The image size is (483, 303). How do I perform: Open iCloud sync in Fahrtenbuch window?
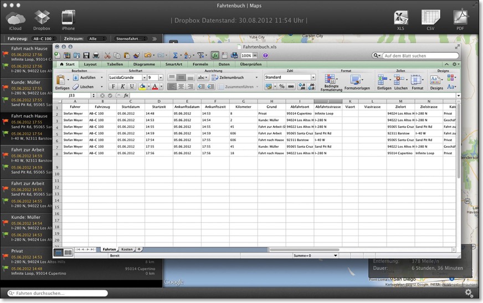click(x=15, y=20)
